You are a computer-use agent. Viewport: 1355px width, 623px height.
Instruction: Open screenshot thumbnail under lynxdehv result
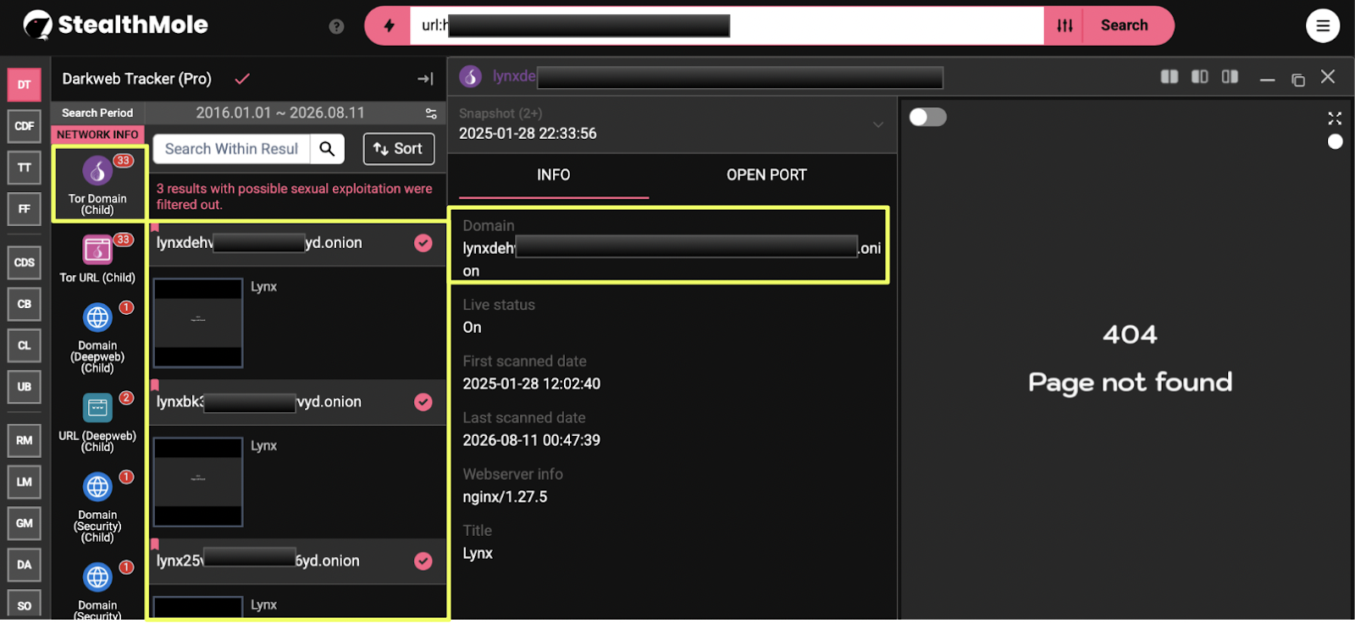[x=198, y=323]
